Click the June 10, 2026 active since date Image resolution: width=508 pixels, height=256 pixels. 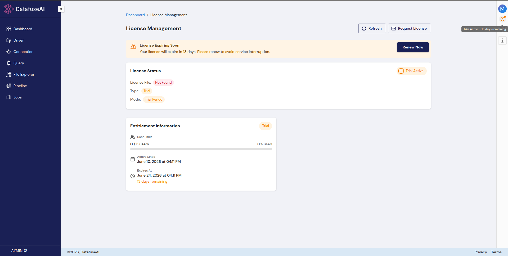pos(159,161)
